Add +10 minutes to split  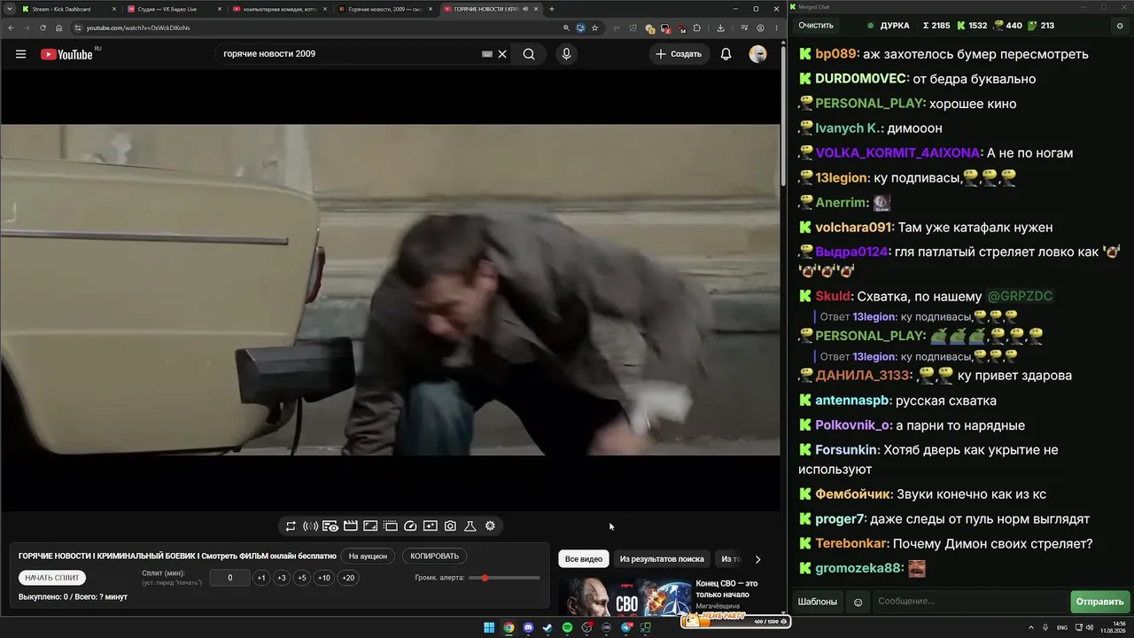324,578
